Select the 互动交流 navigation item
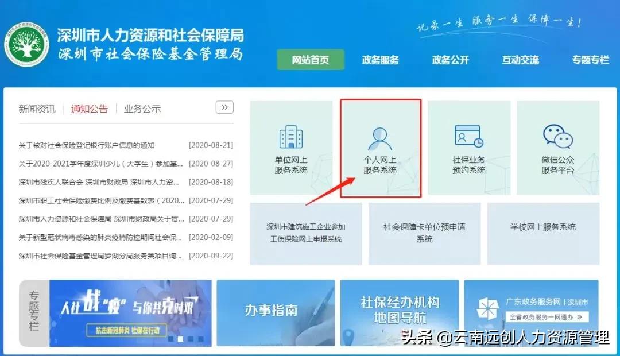This screenshot has width=620, height=356. click(520, 59)
